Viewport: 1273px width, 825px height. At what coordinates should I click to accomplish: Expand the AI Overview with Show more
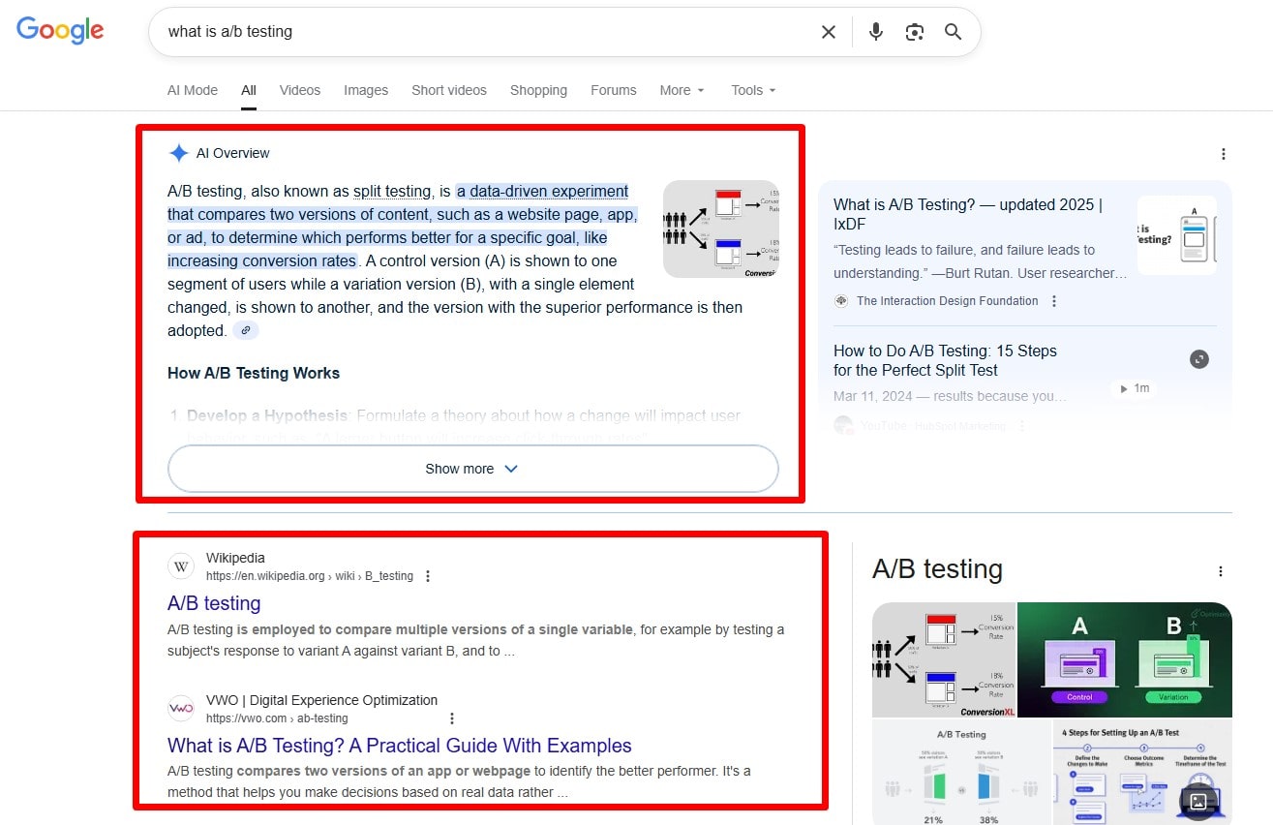coord(471,468)
